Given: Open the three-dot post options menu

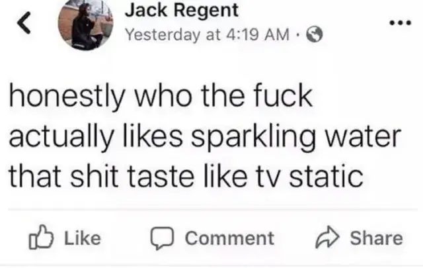Looking at the screenshot, I should pyautogui.click(x=401, y=23).
